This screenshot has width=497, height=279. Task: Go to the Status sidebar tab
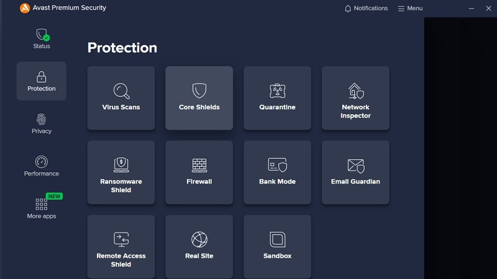point(42,38)
